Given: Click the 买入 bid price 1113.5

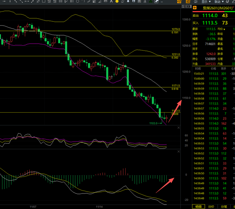Looking at the screenshot, I should (210, 23).
